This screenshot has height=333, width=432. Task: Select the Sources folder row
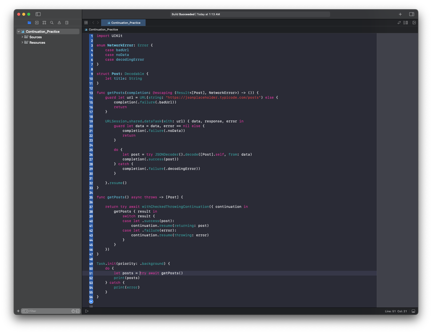pyautogui.click(x=48, y=37)
